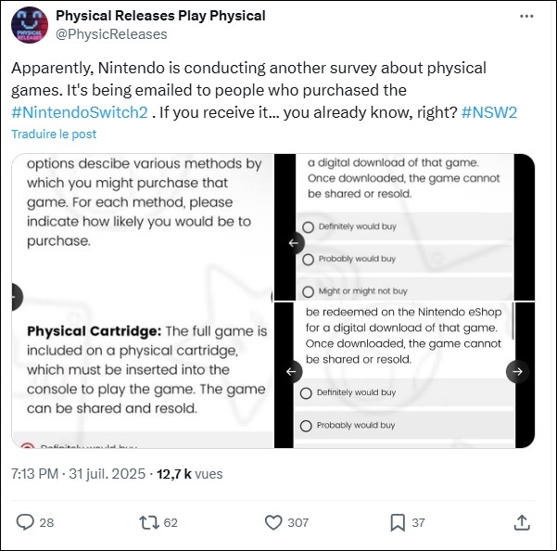Open the three-dot more options menu
Image resolution: width=557 pixels, height=551 pixels.
click(526, 16)
